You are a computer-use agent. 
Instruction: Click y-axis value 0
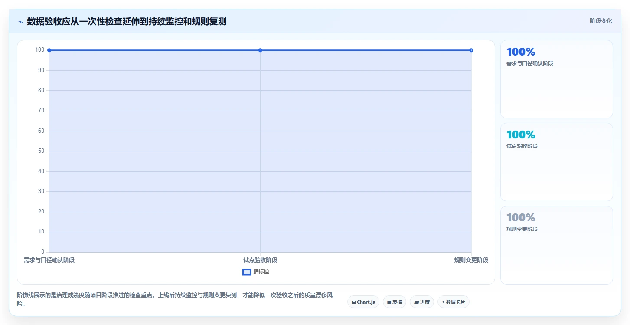[42, 252]
